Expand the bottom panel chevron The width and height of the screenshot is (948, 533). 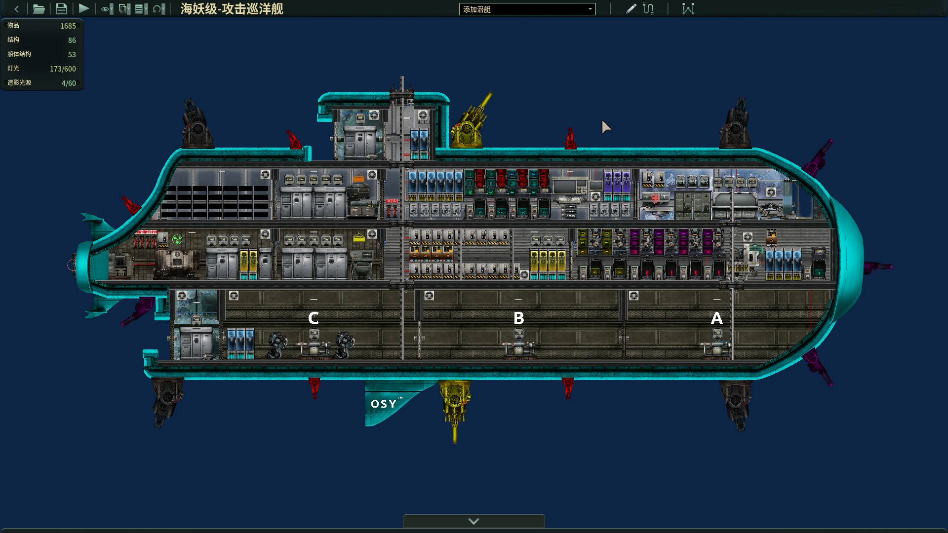pos(474,521)
